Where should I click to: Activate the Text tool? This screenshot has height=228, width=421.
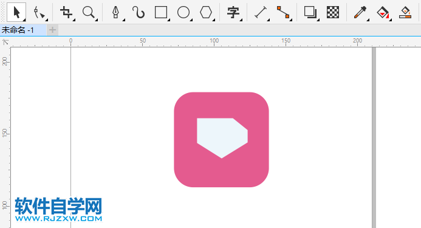click(233, 12)
